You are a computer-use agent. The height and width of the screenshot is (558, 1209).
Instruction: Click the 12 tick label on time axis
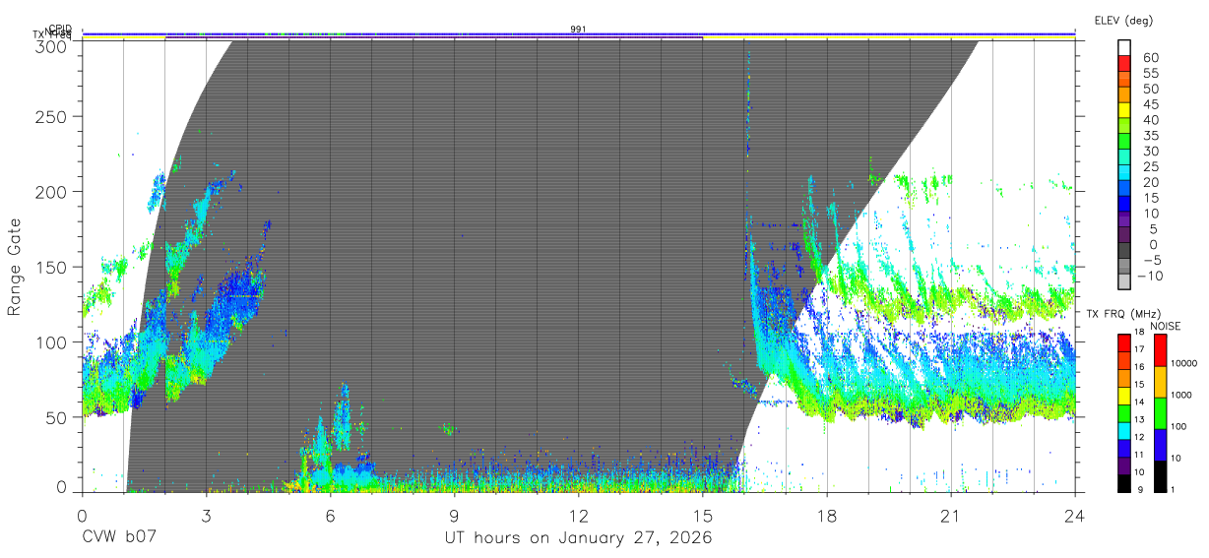(578, 515)
